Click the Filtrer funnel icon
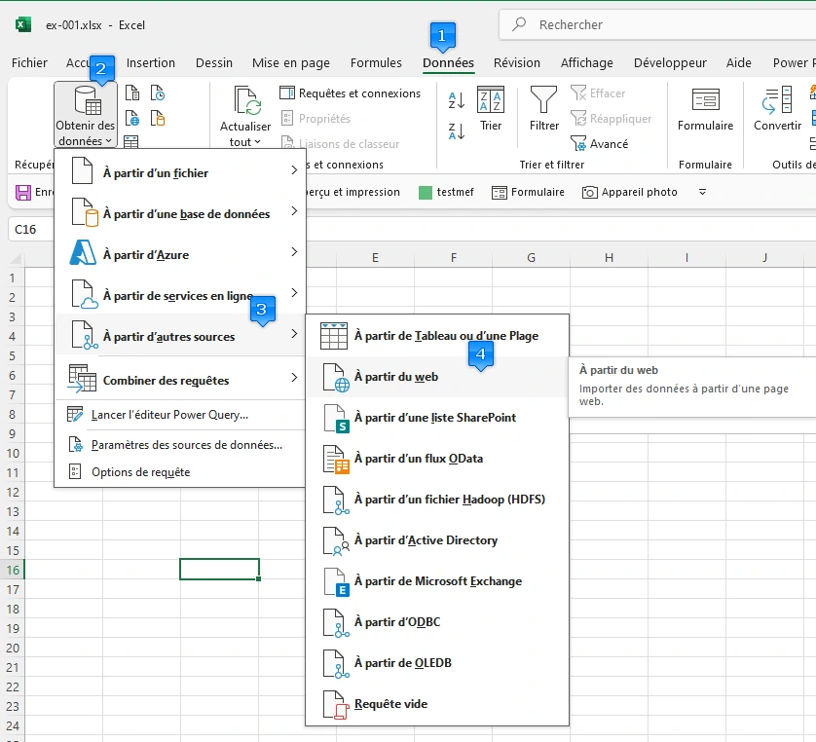 click(543, 100)
